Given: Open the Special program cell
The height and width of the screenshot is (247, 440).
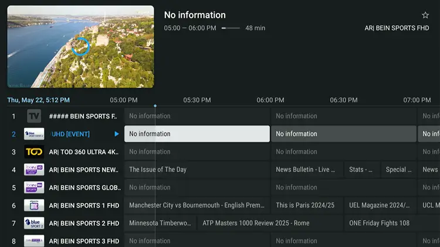Looking at the screenshot, I should 399,170.
